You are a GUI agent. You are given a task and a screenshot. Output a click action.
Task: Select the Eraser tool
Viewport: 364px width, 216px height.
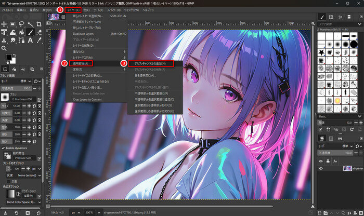click(x=39, y=32)
